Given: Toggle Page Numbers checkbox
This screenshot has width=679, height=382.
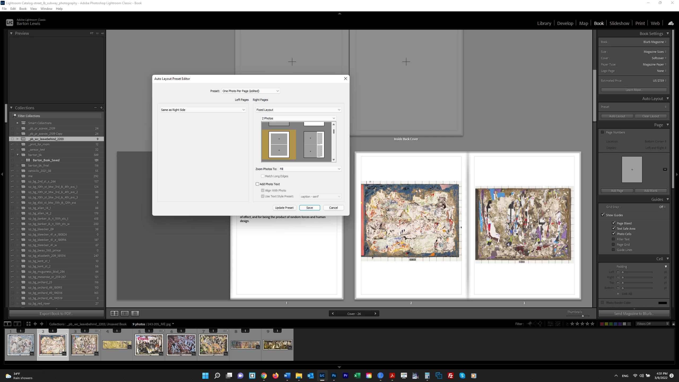Looking at the screenshot, I should click(602, 132).
